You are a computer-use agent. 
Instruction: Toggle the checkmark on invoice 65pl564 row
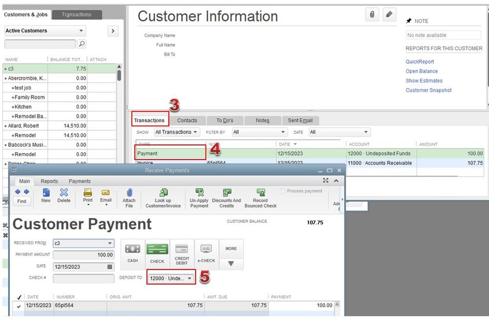coord(19,306)
